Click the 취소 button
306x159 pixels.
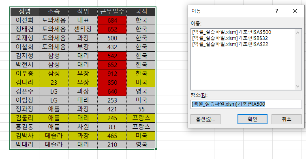pyautogui.click(x=286, y=119)
